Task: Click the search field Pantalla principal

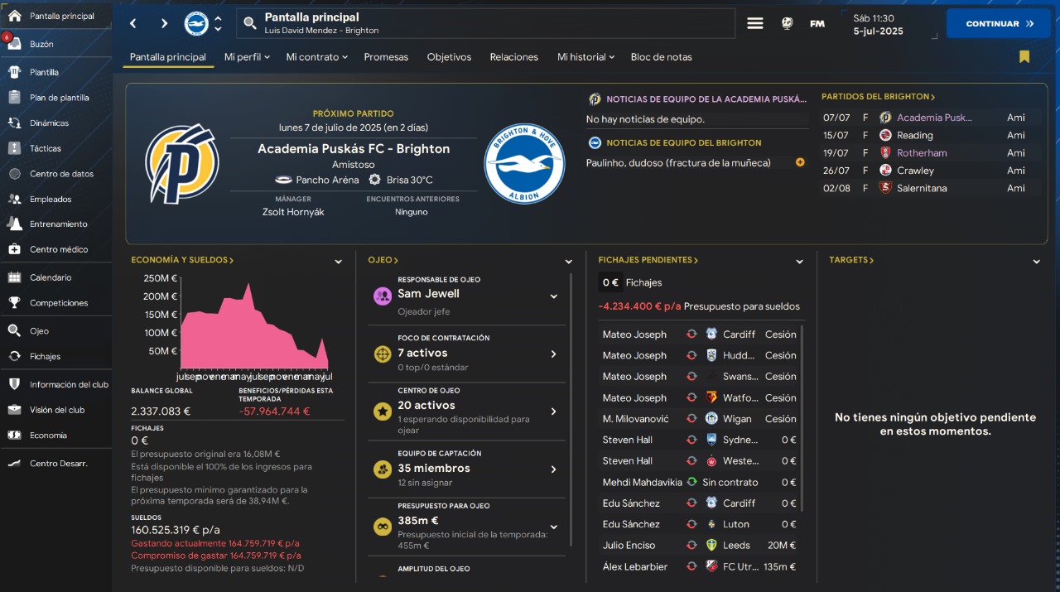Action: coord(486,23)
